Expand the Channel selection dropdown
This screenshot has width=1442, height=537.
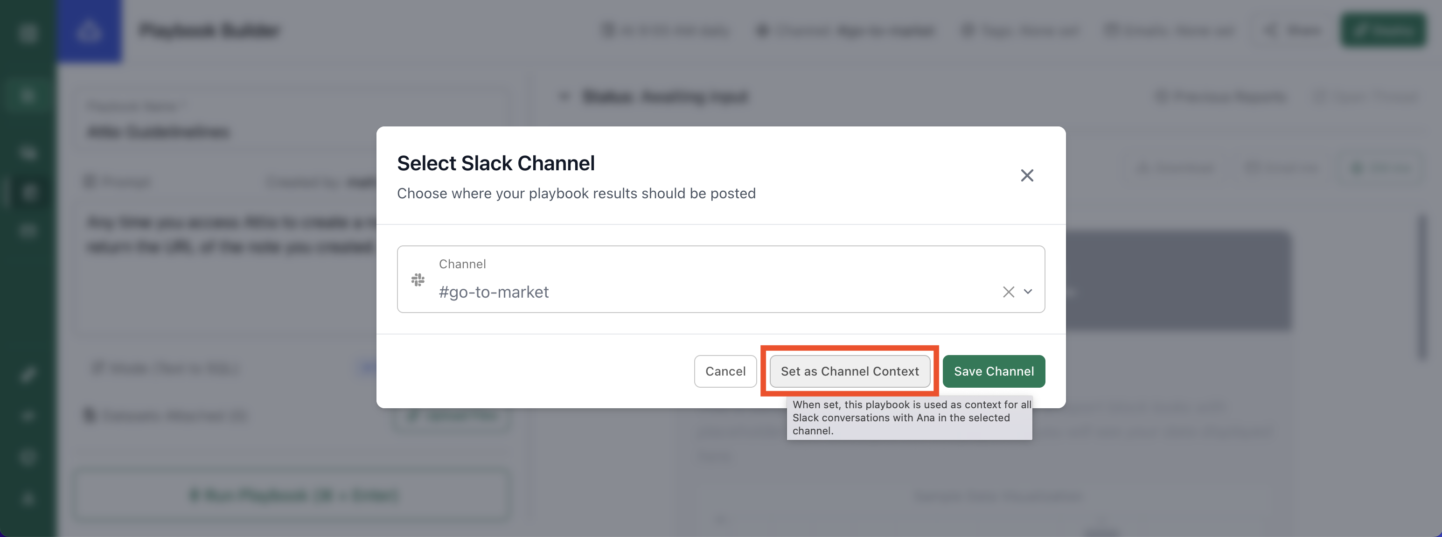click(1029, 292)
